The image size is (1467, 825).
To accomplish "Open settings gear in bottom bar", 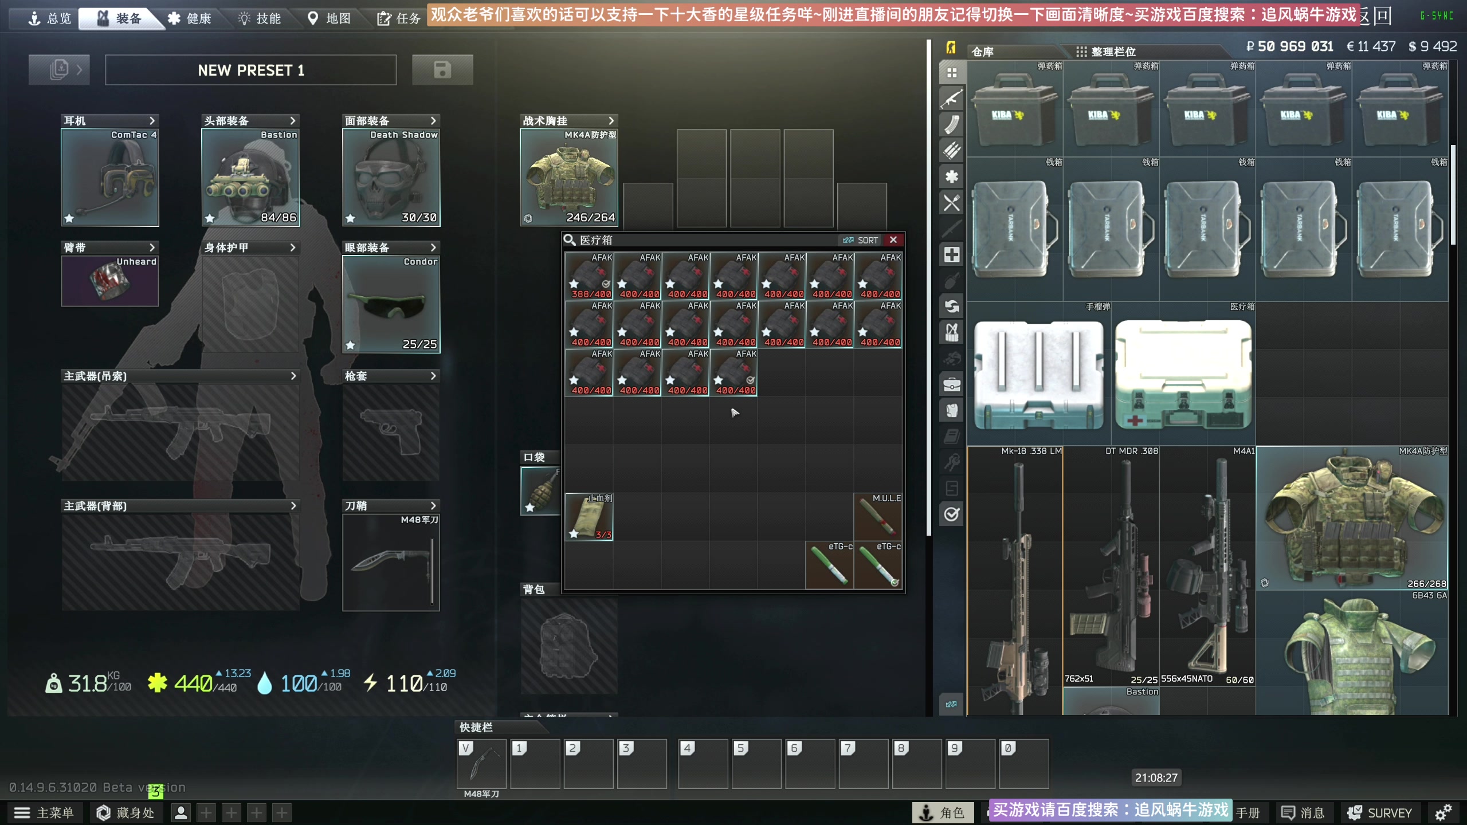I will click(x=1443, y=812).
